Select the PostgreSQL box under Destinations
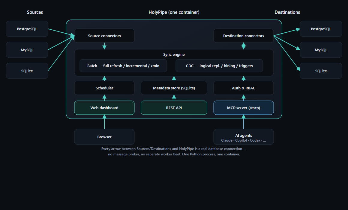 [x=321, y=29]
